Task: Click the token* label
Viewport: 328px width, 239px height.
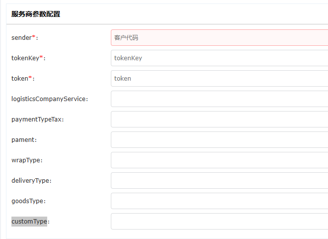Action: 23,78
